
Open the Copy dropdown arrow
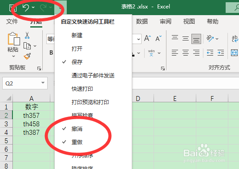[35, 46]
